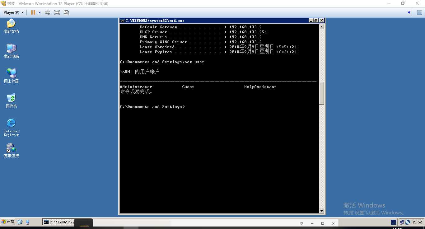Click the pin icon on bottom floating bar
Image resolution: width=425 pixels, height=229 pixels.
[301, 224]
